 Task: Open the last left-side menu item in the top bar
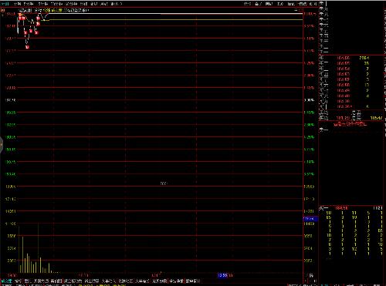pyautogui.click(x=117, y=4)
